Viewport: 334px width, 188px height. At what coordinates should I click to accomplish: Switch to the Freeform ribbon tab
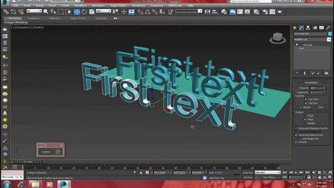pyautogui.click(x=33, y=18)
